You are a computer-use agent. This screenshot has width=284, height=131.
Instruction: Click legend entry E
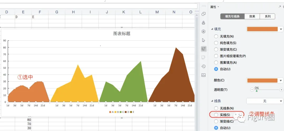coord(132,112)
